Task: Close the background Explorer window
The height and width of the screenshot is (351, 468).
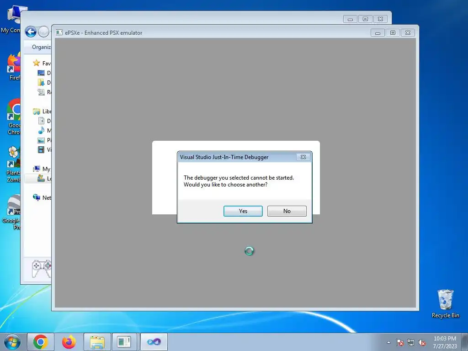Action: (x=381, y=19)
